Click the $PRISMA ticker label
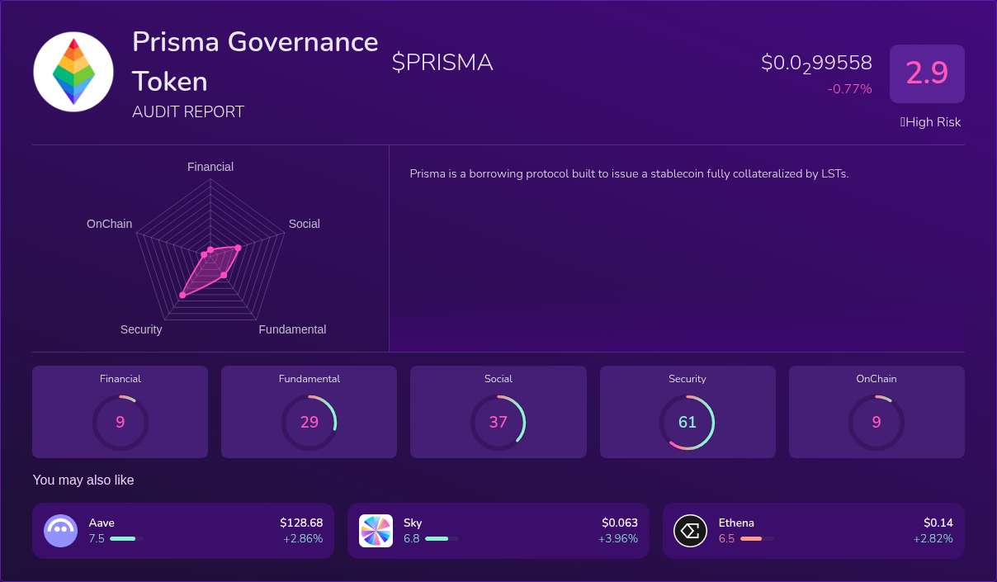Viewport: 997px width, 582px height. point(442,62)
